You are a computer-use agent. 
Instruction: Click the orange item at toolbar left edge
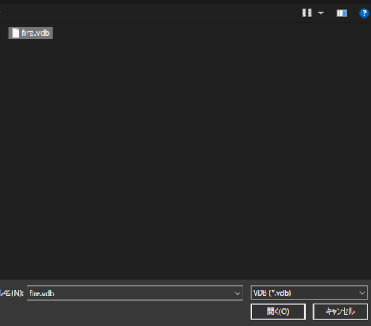pyautogui.click(x=1, y=13)
